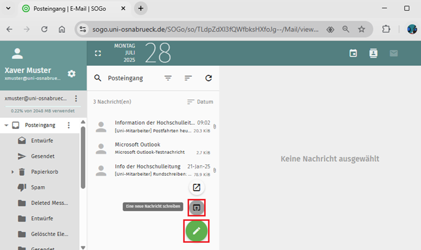421x250 pixels.
Task: Search messages in Posteingang
Action: coord(97,78)
